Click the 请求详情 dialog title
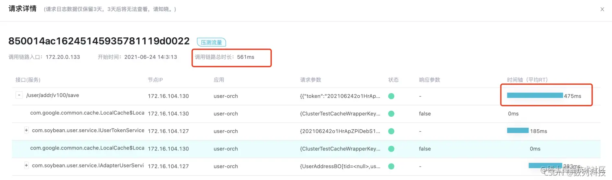 [22, 9]
